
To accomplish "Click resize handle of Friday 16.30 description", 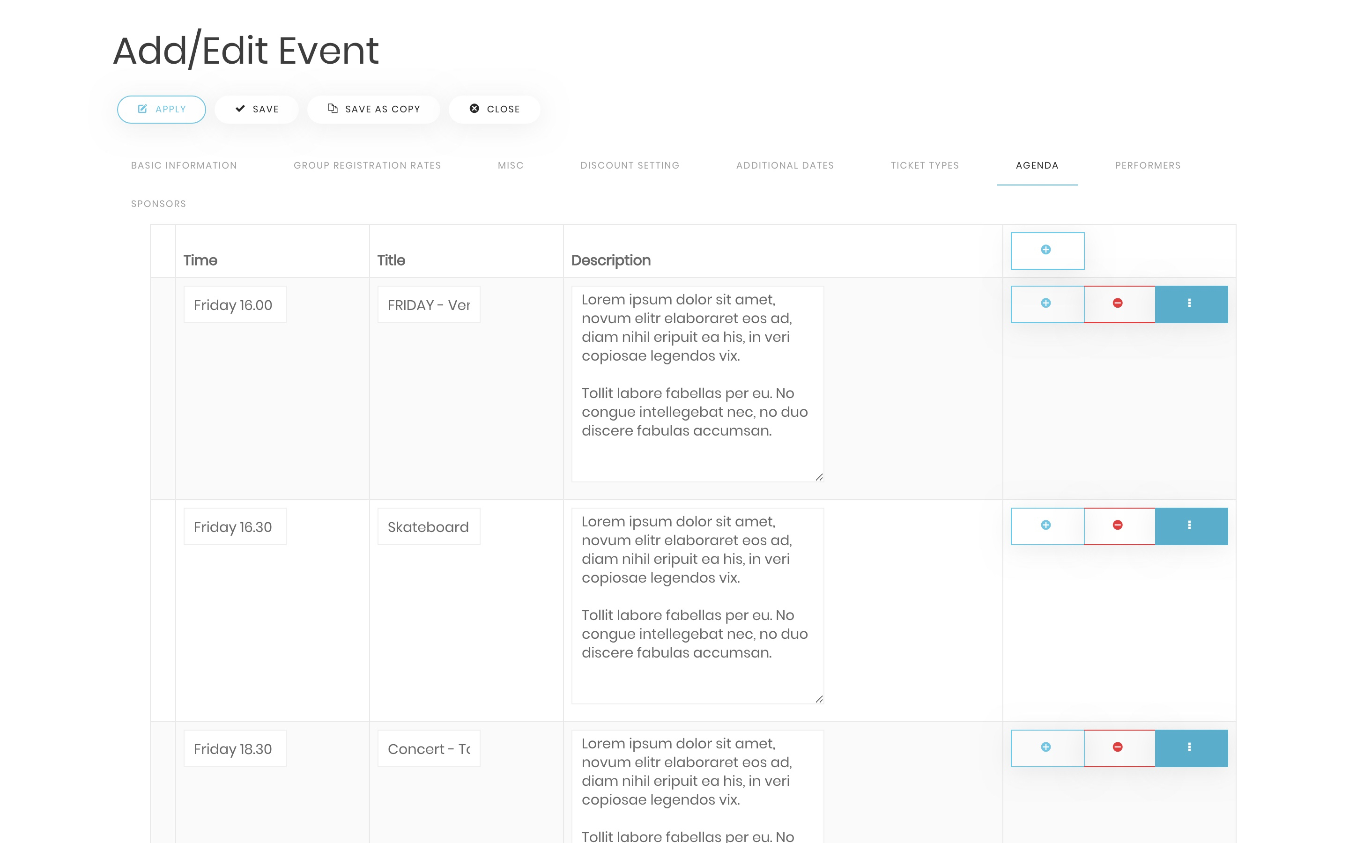I will 819,699.
